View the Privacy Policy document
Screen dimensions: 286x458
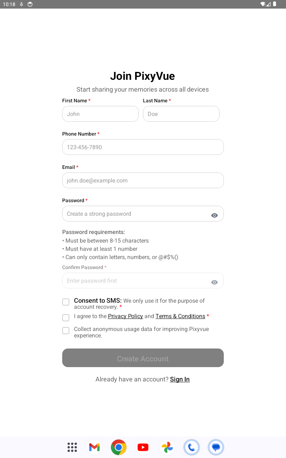pos(125,316)
